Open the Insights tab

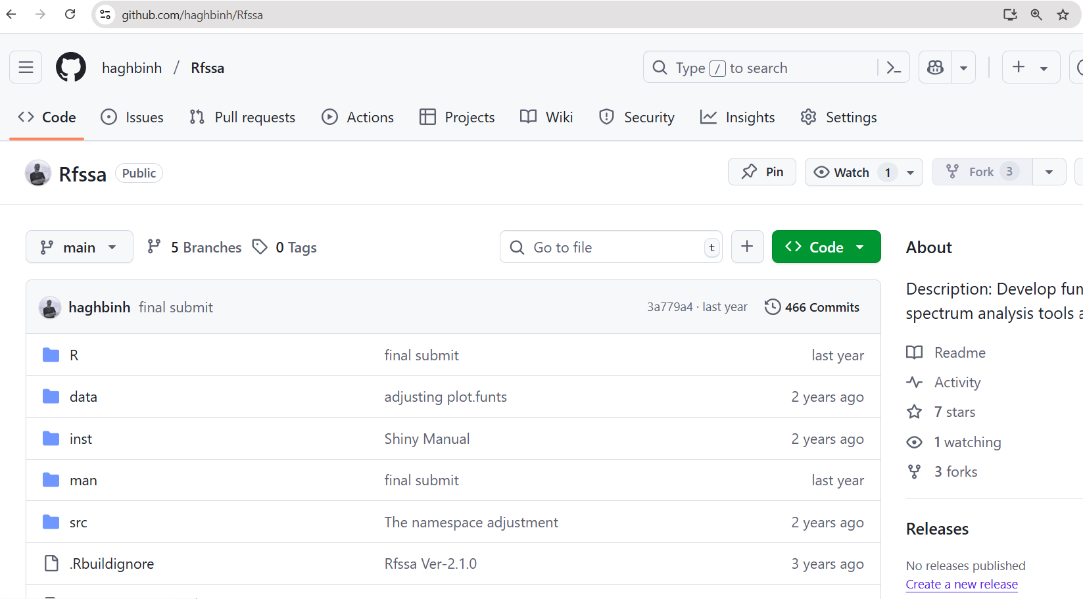737,116
